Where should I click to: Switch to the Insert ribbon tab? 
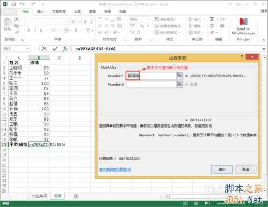pos(40,12)
